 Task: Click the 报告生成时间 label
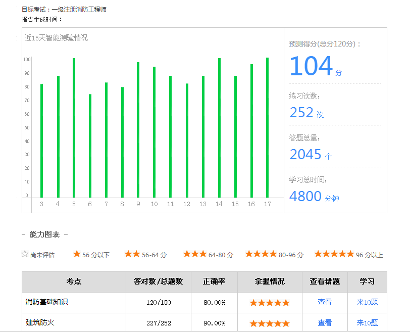click(41, 20)
